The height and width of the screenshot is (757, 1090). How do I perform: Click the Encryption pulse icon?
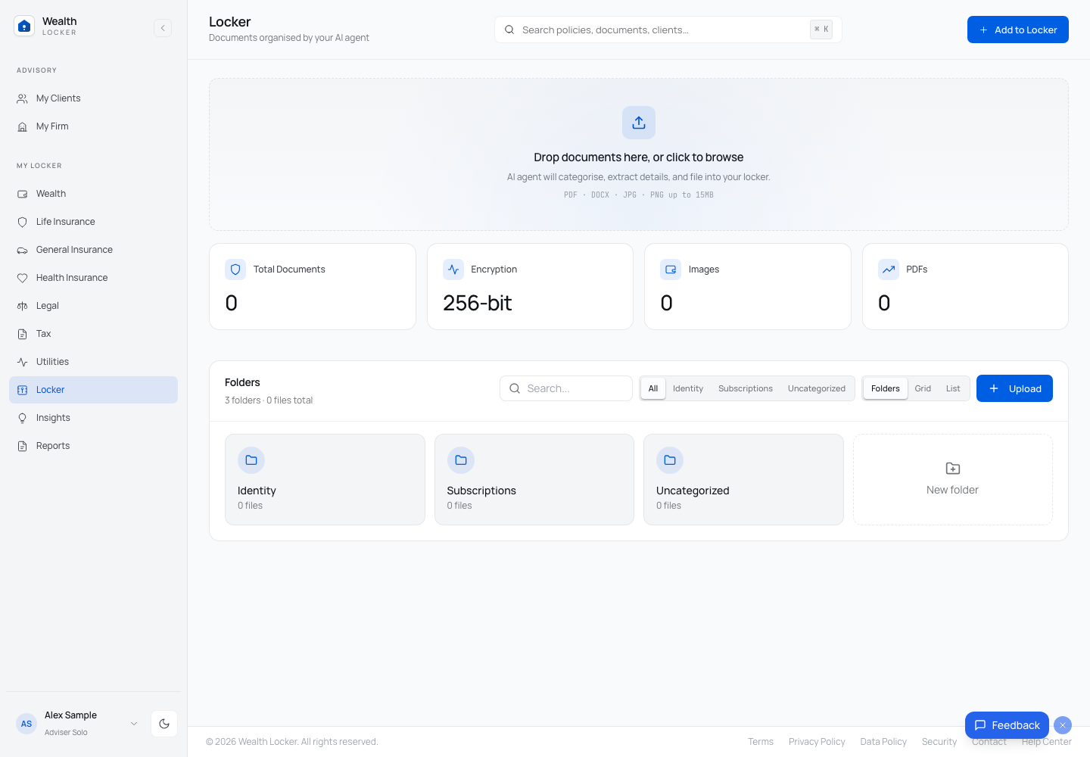453,269
